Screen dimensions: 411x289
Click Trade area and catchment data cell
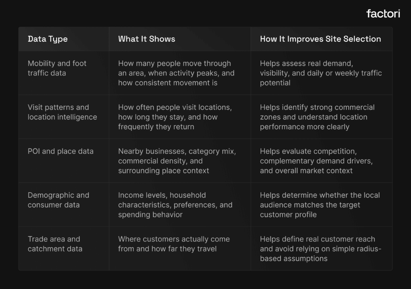55,244
